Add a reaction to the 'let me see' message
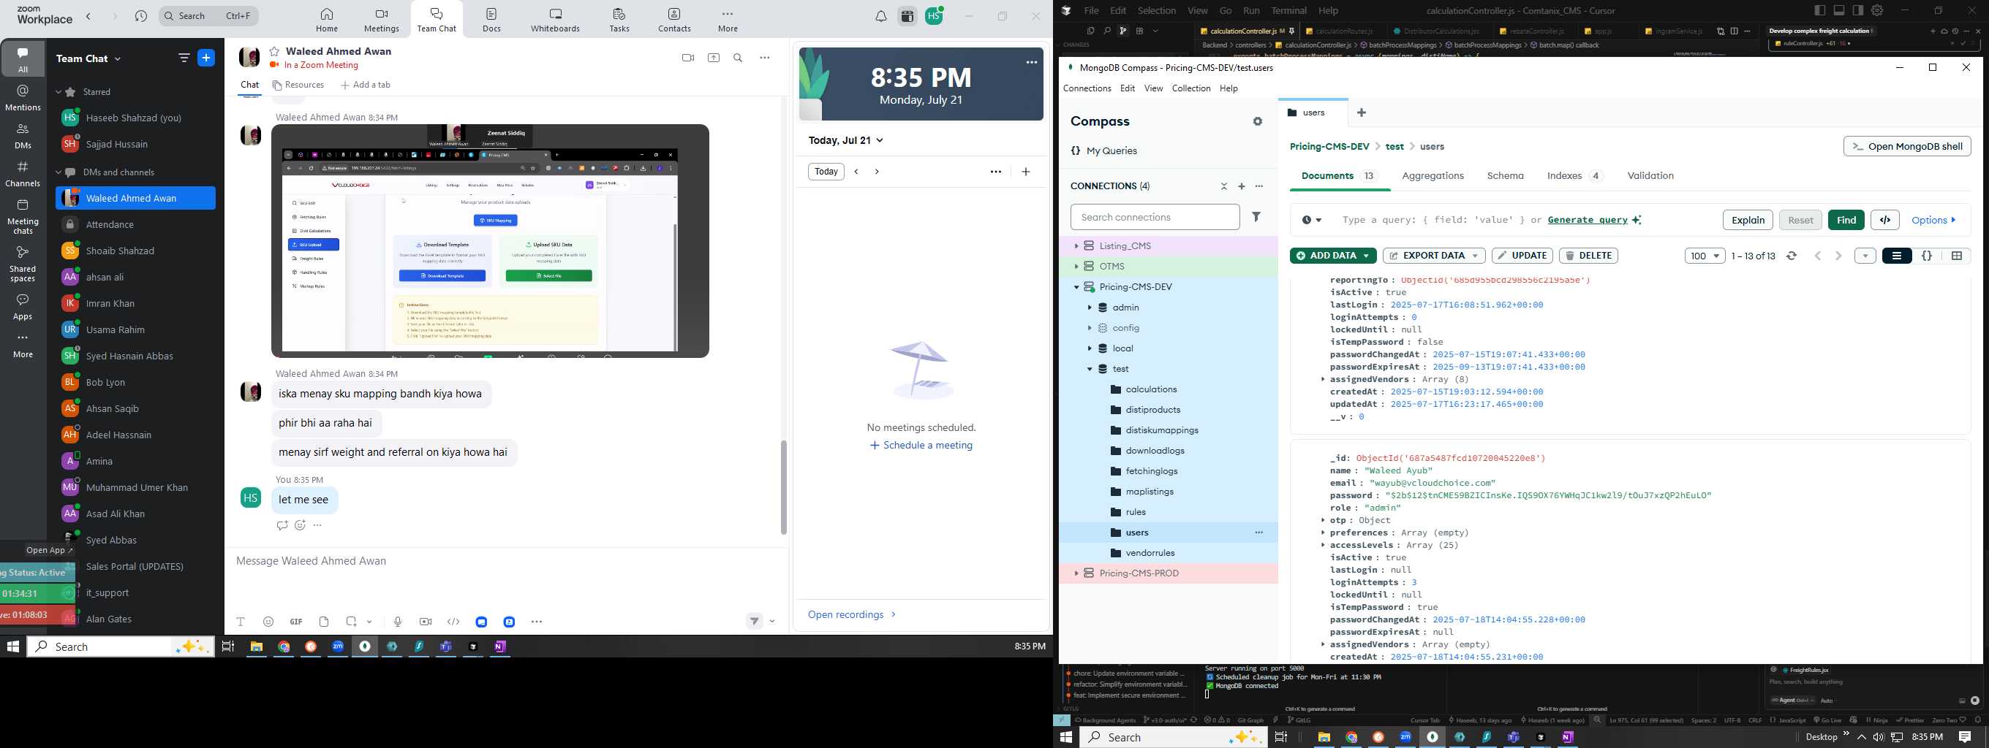The width and height of the screenshot is (1989, 748). point(300,525)
